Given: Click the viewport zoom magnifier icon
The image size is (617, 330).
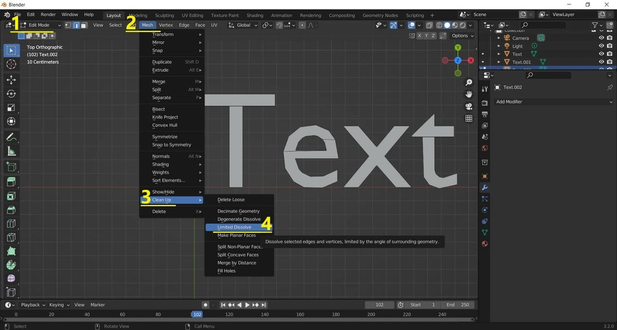Looking at the screenshot, I should pos(469,83).
